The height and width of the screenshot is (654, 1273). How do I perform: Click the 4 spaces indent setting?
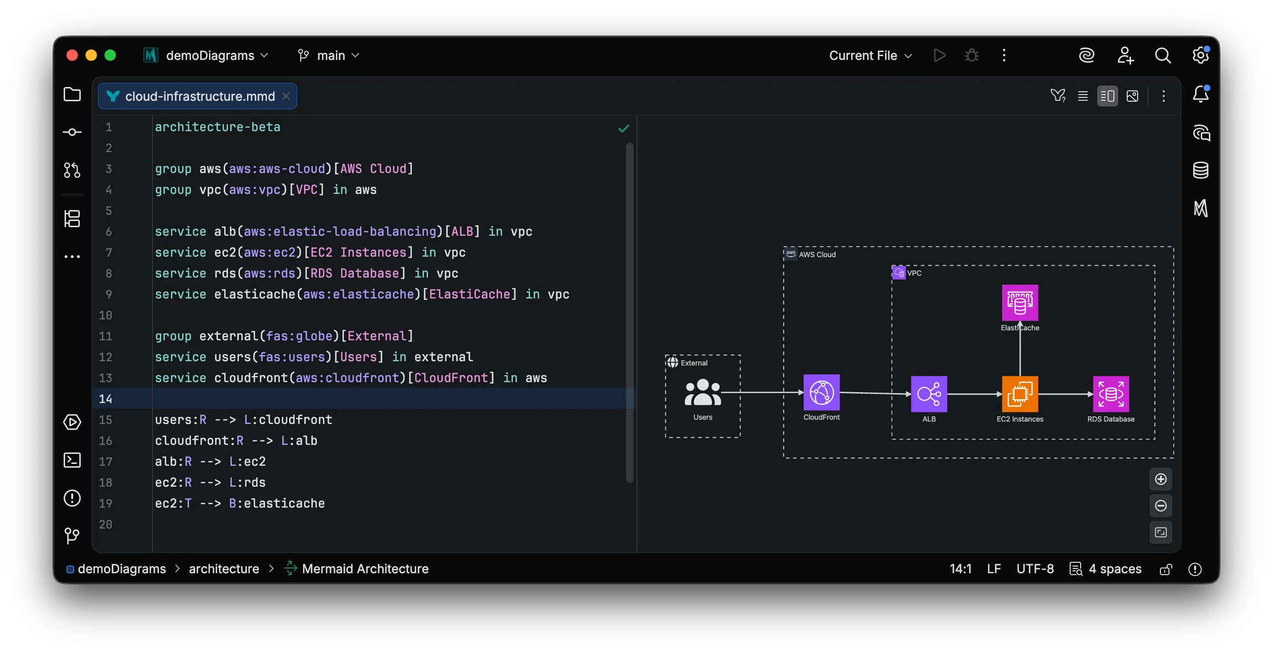click(1115, 568)
